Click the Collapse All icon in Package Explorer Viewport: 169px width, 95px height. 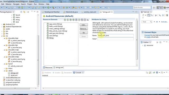(21, 12)
